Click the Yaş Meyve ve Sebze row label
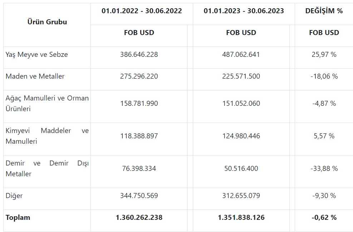Screen dimensions: 353x232 point(37,54)
